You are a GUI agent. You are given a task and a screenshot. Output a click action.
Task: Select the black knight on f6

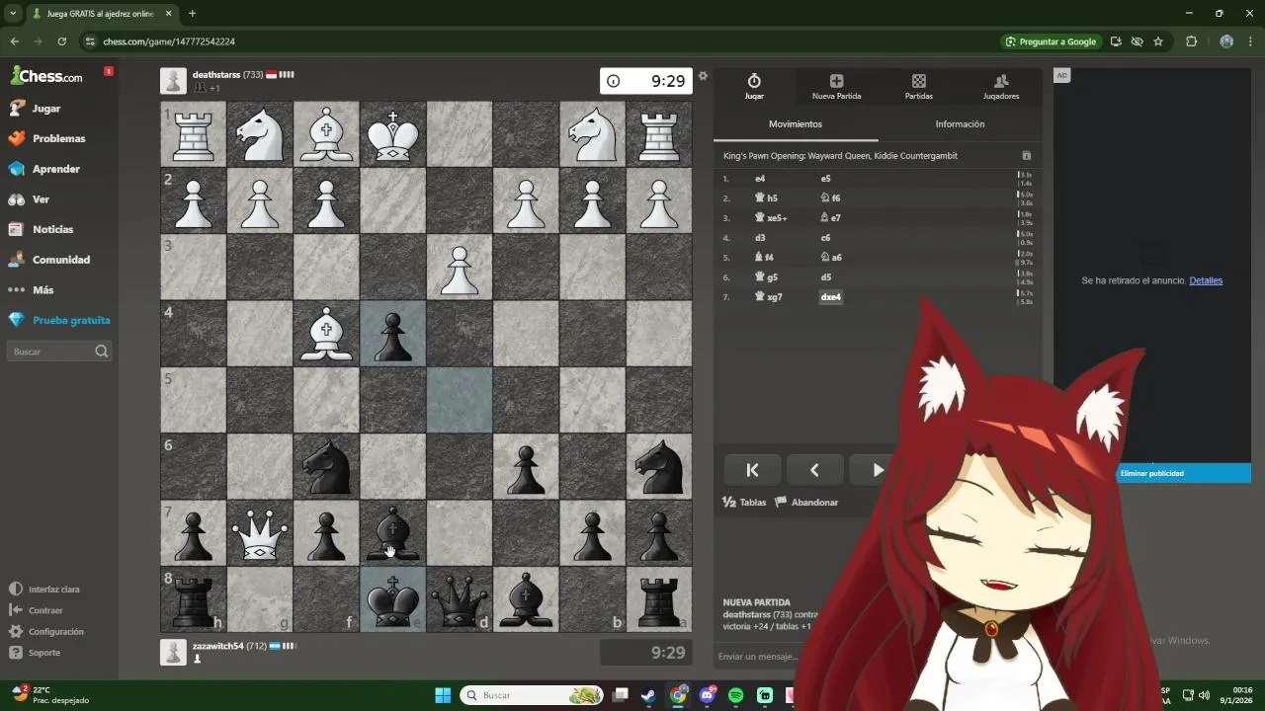pos(326,467)
